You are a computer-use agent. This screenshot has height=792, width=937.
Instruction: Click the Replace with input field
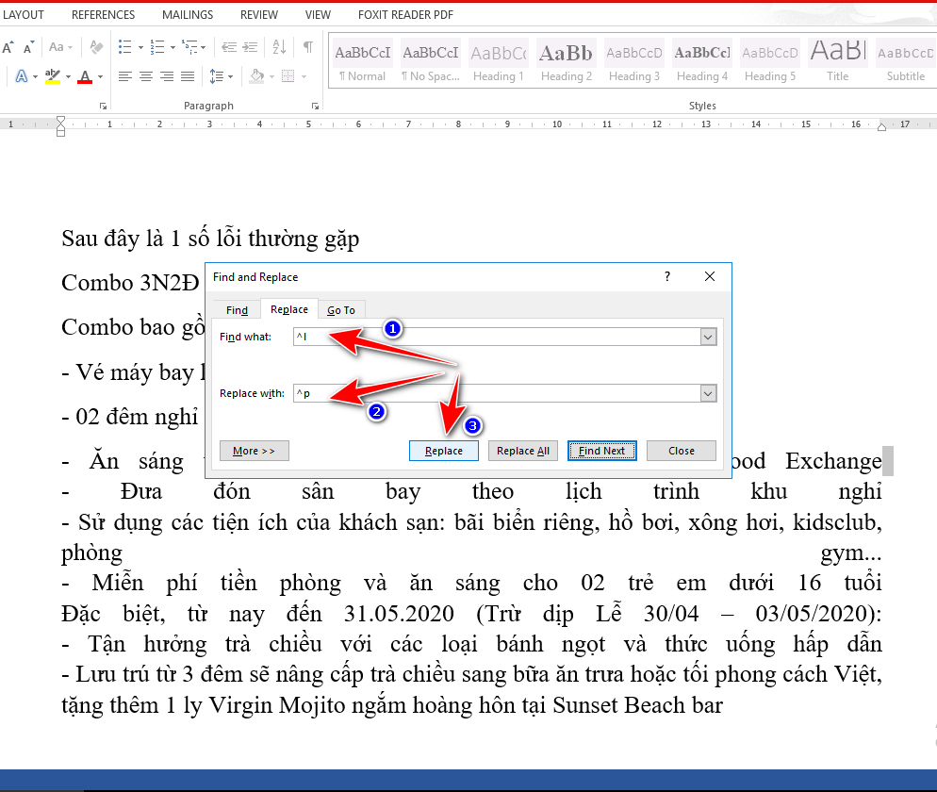(x=497, y=393)
